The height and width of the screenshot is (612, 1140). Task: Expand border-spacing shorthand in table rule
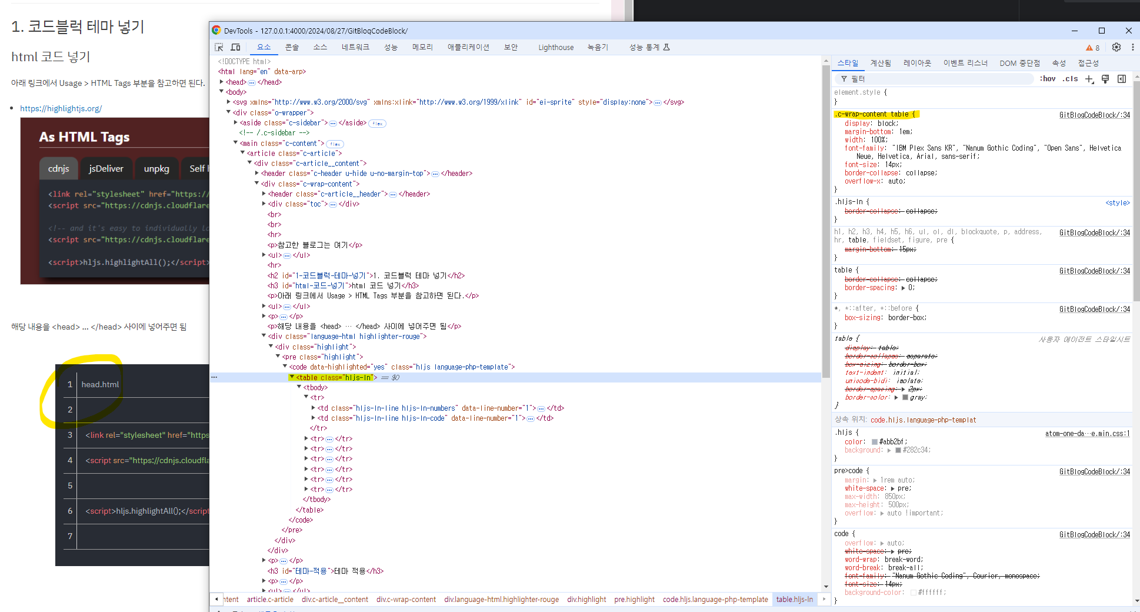pos(903,288)
